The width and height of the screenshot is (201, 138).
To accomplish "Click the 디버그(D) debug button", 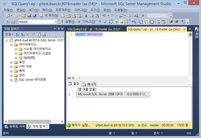I will click(87, 22).
